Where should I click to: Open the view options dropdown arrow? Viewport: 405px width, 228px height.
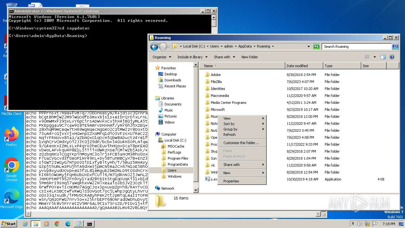375,57
